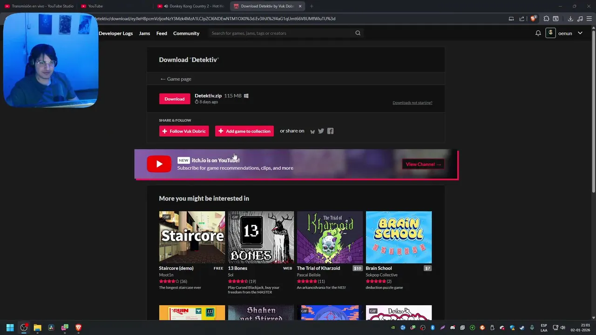Share on Bluesky icon

[312, 131]
